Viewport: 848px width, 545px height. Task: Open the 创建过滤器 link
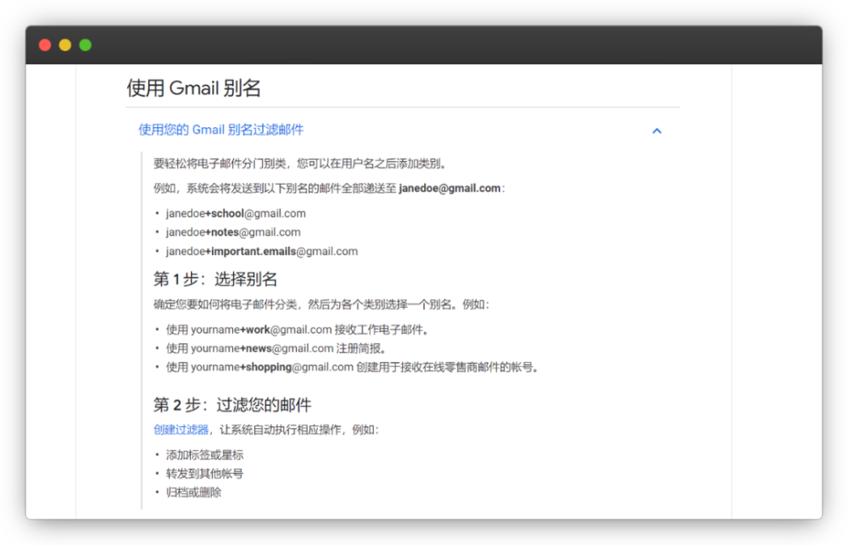click(x=181, y=430)
